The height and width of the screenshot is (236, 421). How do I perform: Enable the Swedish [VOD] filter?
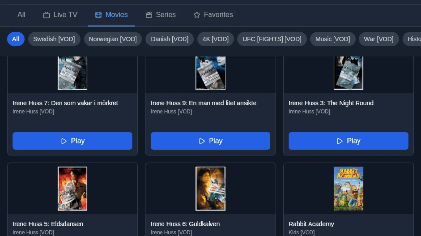[x=54, y=39]
